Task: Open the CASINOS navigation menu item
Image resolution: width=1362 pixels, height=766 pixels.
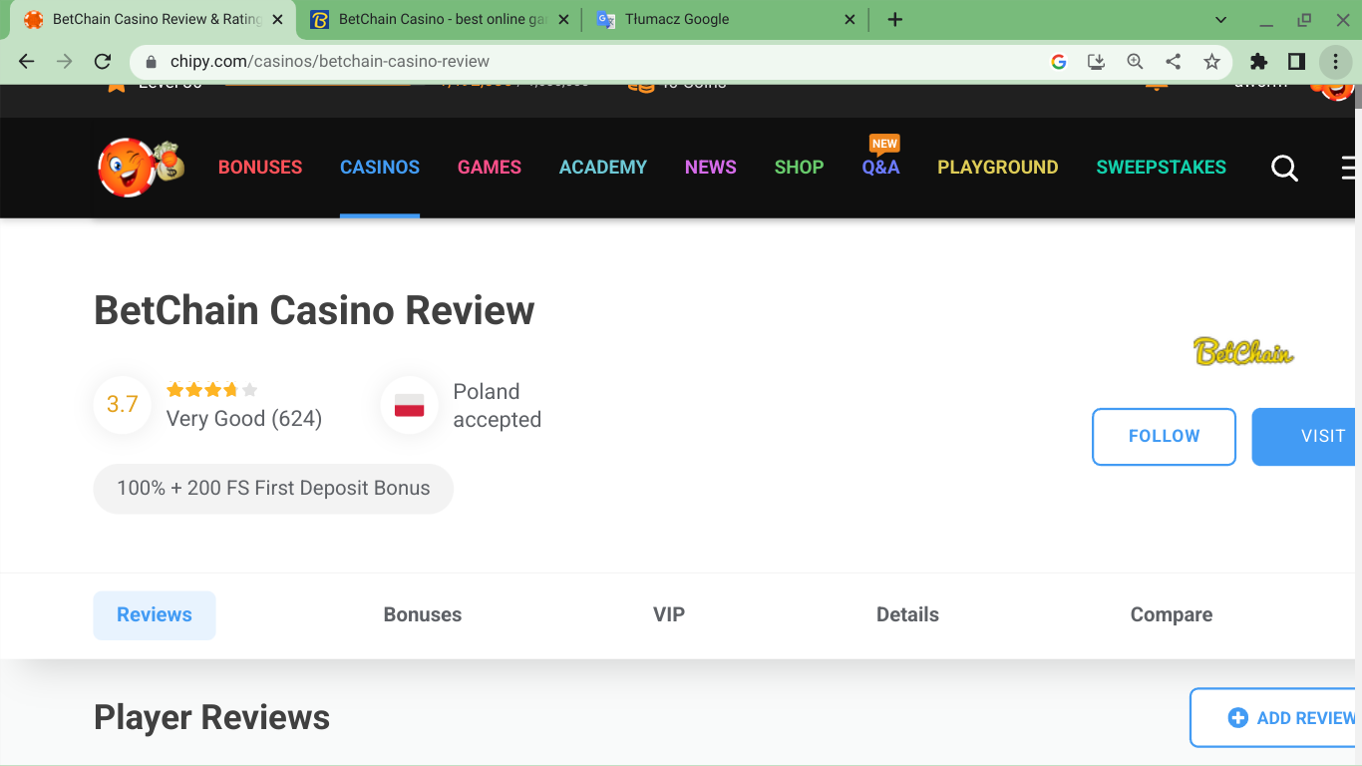Action: pyautogui.click(x=380, y=168)
